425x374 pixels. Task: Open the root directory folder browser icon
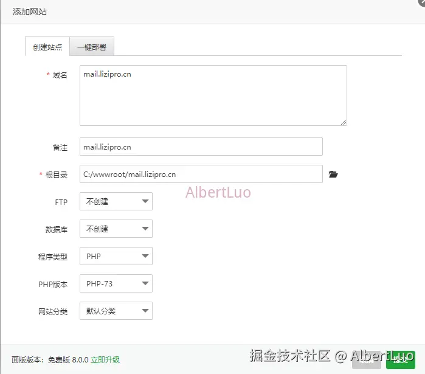point(333,175)
